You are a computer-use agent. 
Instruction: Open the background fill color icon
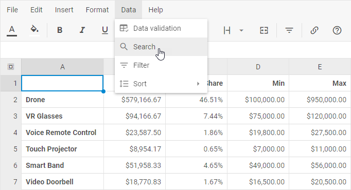click(x=34, y=30)
